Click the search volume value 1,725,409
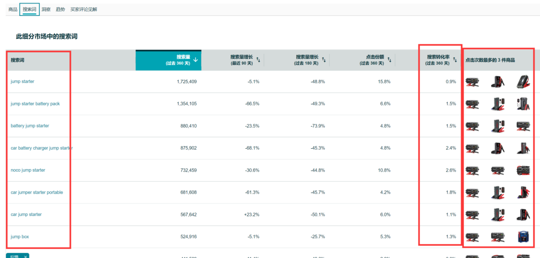The width and height of the screenshot is (540, 258). (186, 82)
